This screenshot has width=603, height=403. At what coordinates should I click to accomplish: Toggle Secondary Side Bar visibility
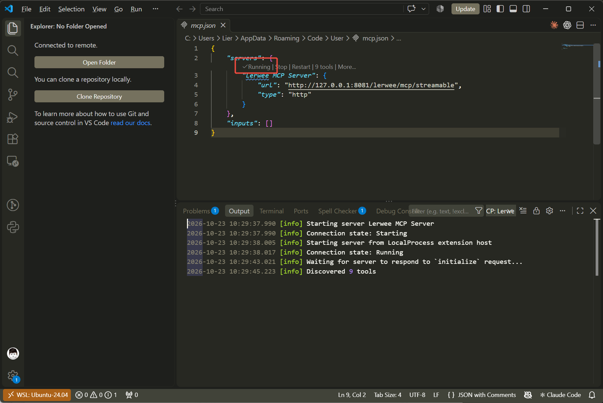tap(526, 9)
